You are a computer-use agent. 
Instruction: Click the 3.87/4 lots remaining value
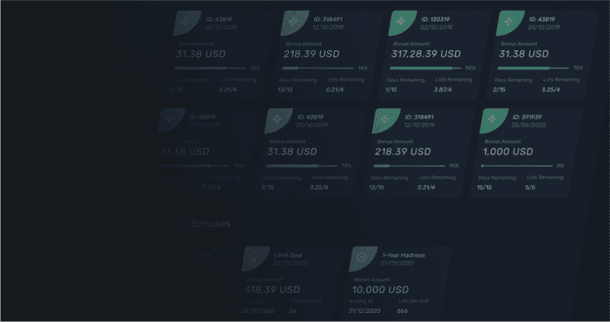(x=443, y=90)
